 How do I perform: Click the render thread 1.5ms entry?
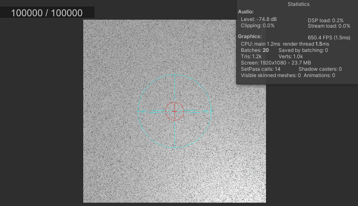click(x=306, y=44)
